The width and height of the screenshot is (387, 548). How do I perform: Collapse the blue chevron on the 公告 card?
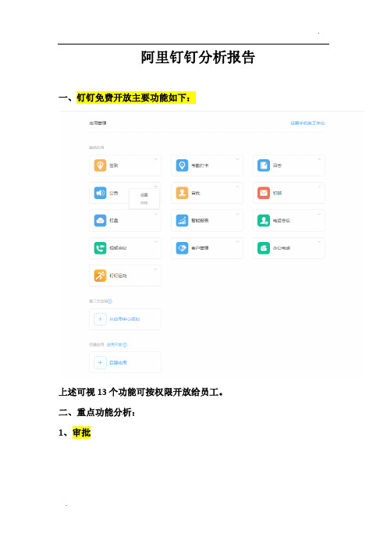pyautogui.click(x=156, y=187)
